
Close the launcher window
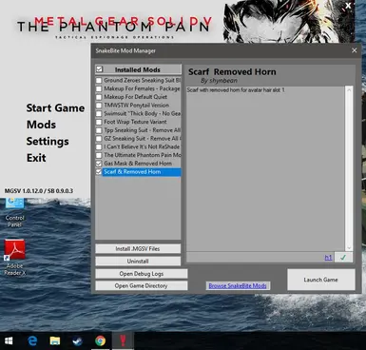click(x=348, y=5)
